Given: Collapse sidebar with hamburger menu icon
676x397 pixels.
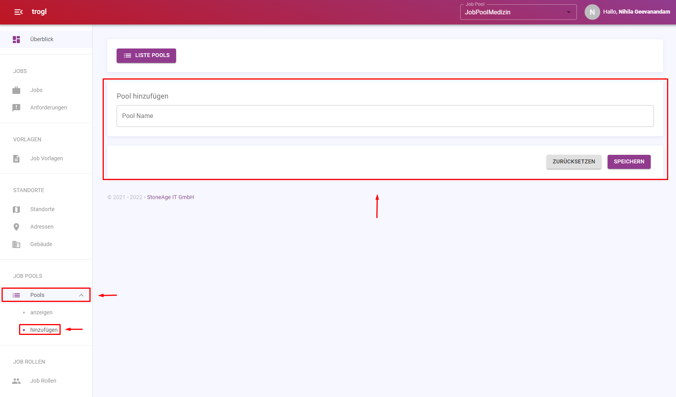Looking at the screenshot, I should tap(18, 12).
